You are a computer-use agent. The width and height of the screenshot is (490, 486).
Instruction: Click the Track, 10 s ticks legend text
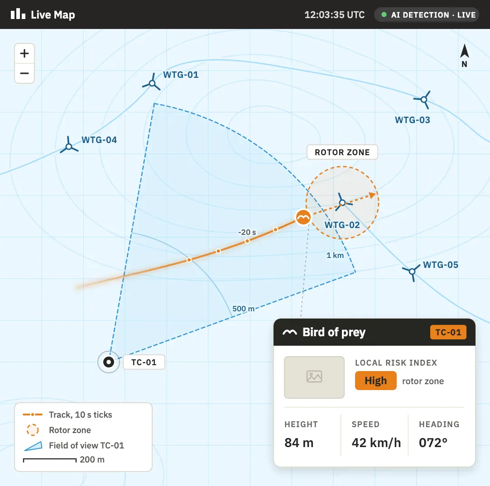click(80, 415)
